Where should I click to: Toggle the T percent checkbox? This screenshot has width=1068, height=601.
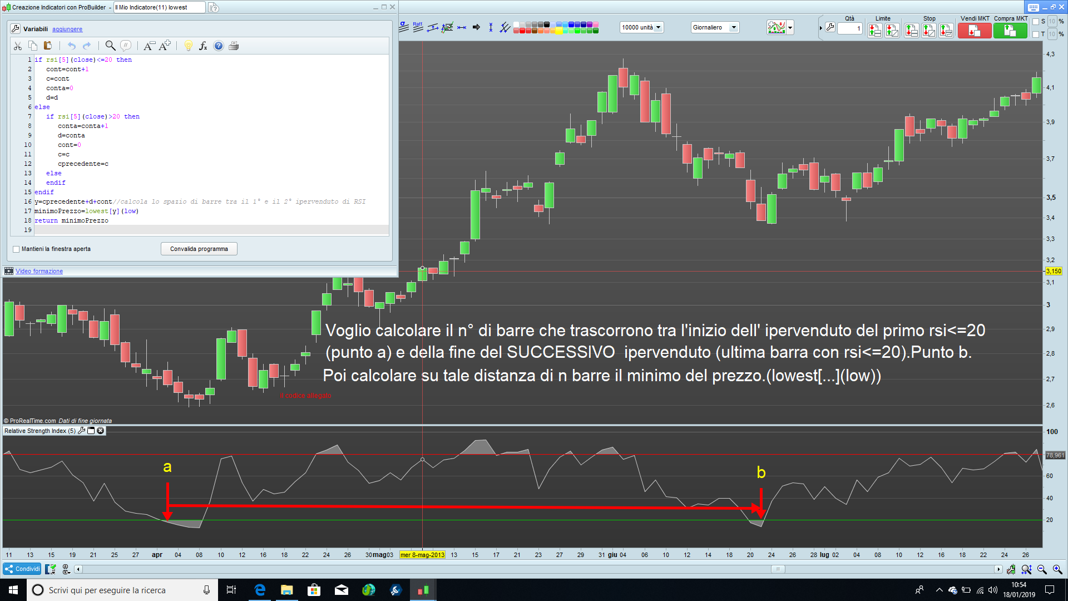point(1036,35)
